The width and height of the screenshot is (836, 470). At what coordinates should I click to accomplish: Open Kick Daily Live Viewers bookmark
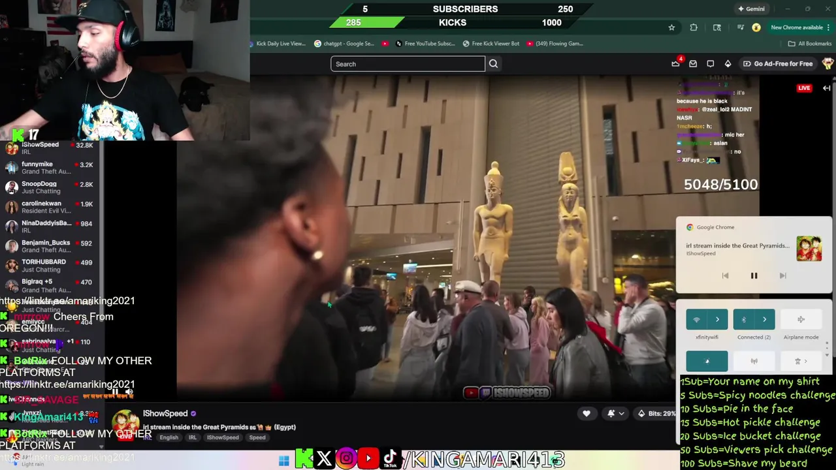pos(277,44)
